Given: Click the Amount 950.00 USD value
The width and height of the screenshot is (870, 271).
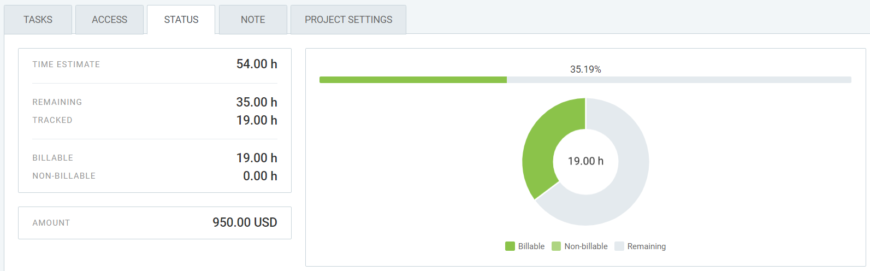Looking at the screenshot, I should point(245,222).
